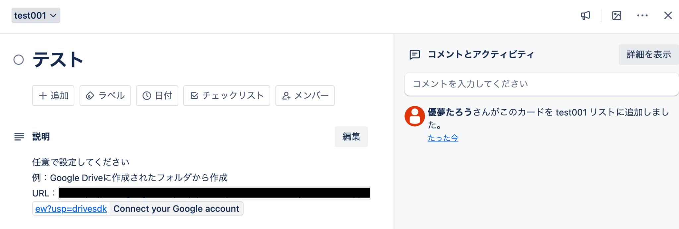679x229 pixels.
Task: Open the メンバー members selector
Action: point(305,96)
